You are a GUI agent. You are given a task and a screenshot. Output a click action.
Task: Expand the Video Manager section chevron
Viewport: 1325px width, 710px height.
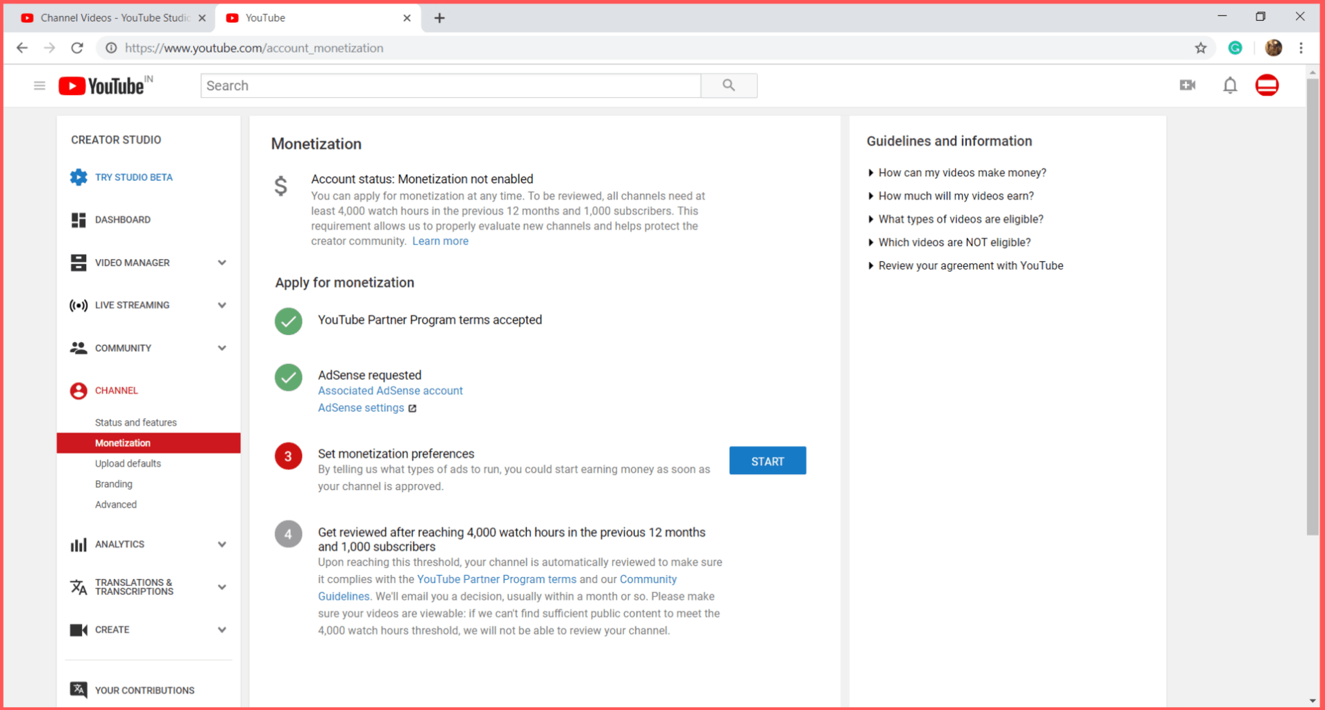point(222,263)
